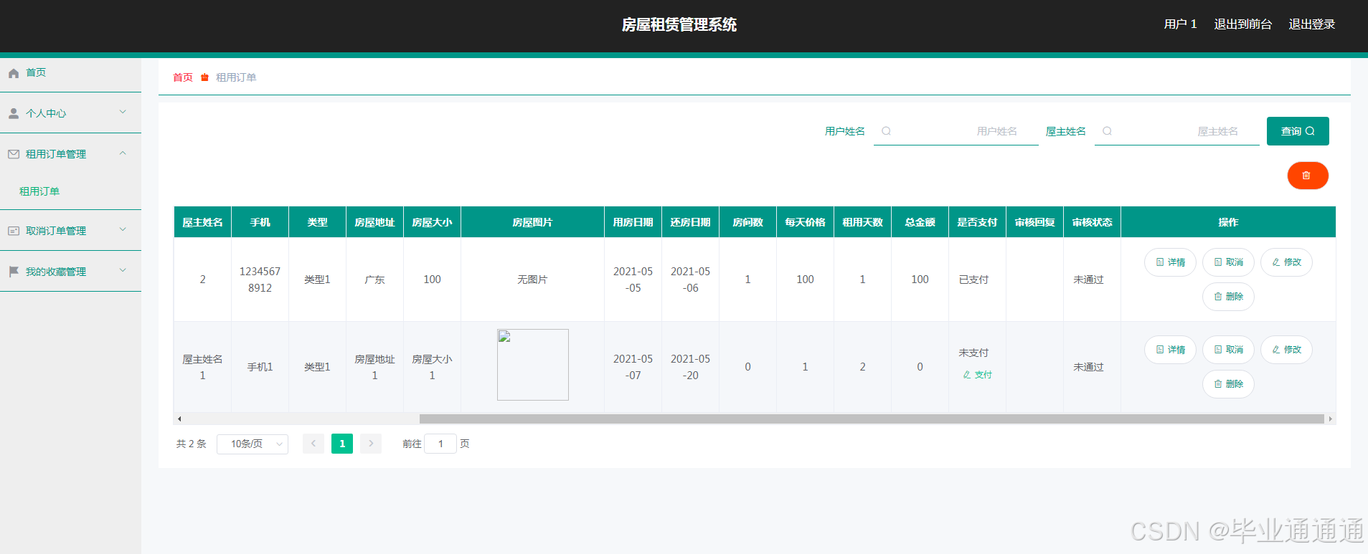This screenshot has width=1368, height=554.
Task: Click 删除 for the 已支付 row
Action: point(1228,297)
